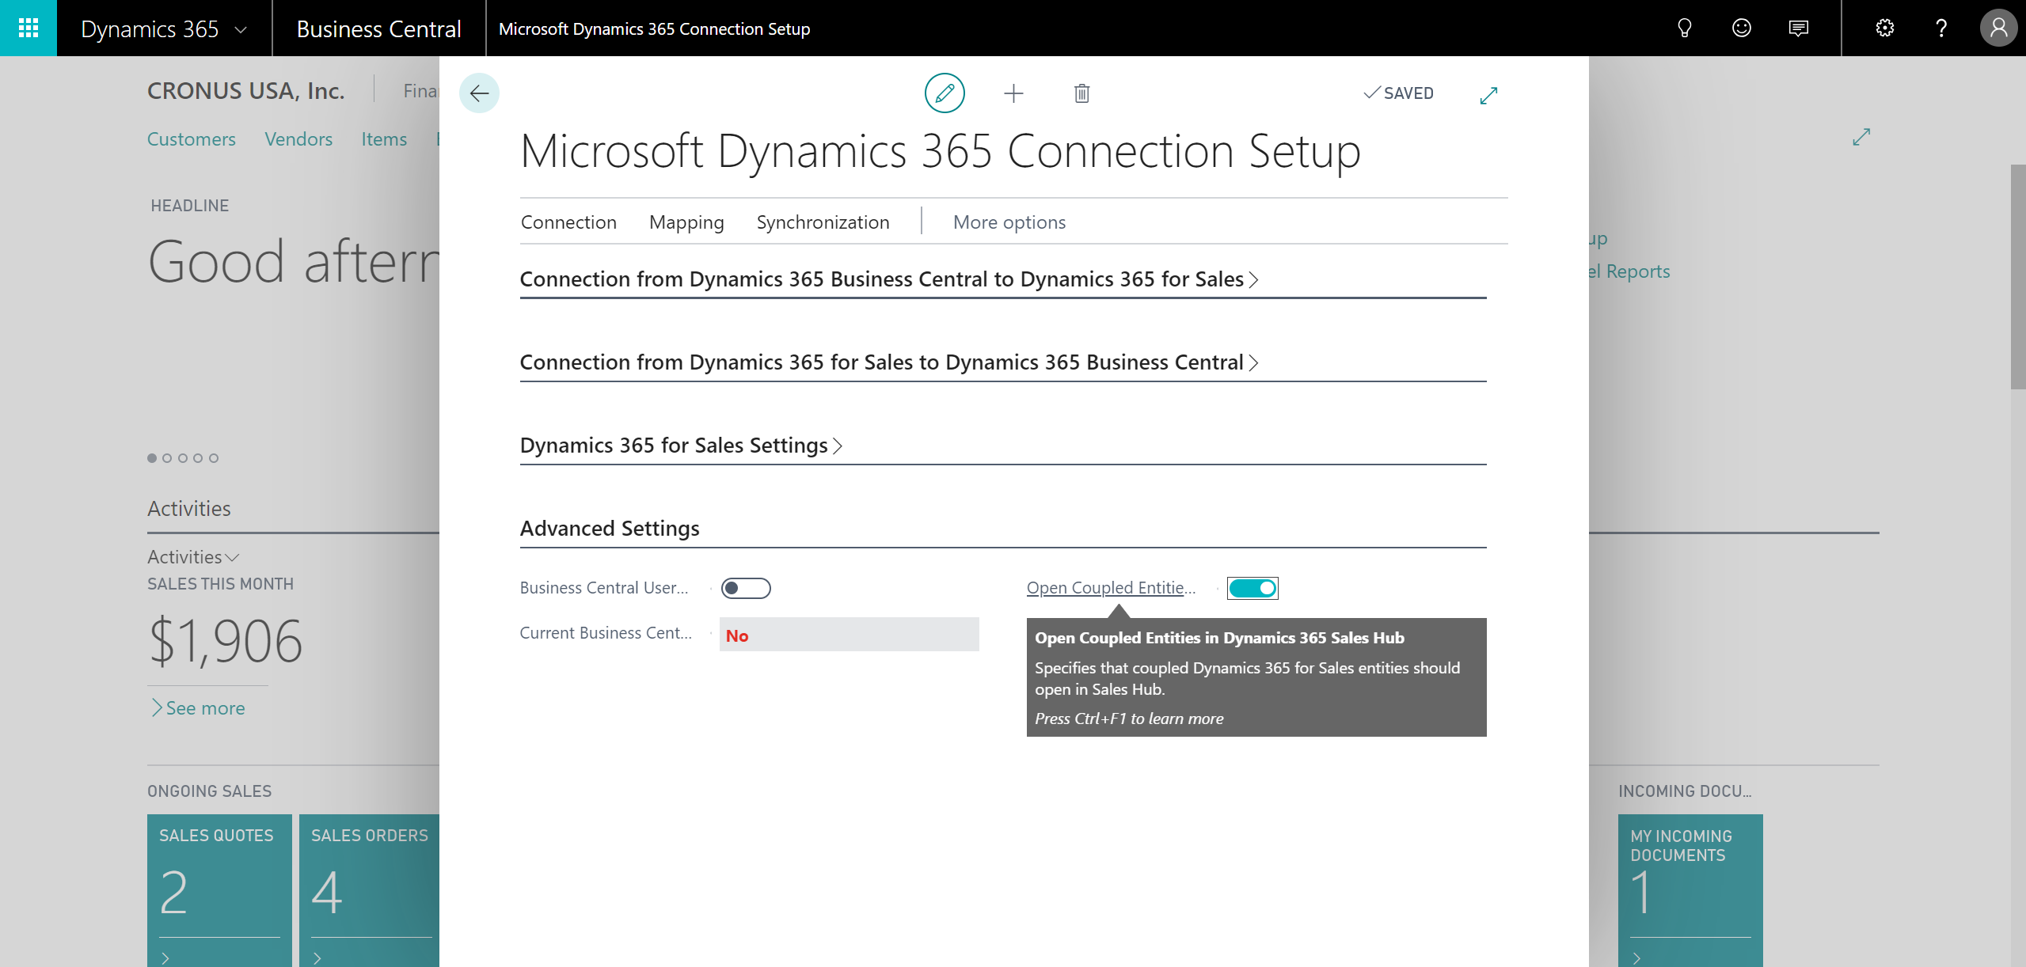Click the Reports link at right
This screenshot has height=967, width=2026.
1629,271
